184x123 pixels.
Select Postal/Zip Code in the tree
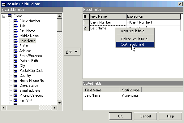(32, 71)
